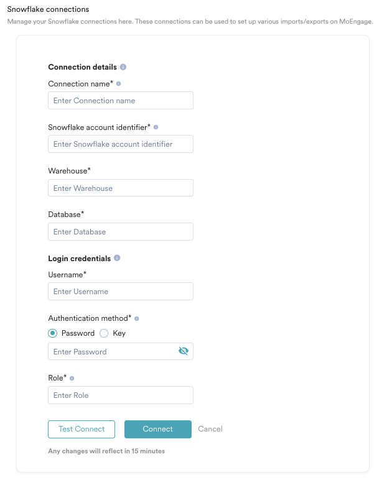Image resolution: width=382 pixels, height=480 pixels.
Task: Focus the Connection name input field
Action: (x=121, y=101)
